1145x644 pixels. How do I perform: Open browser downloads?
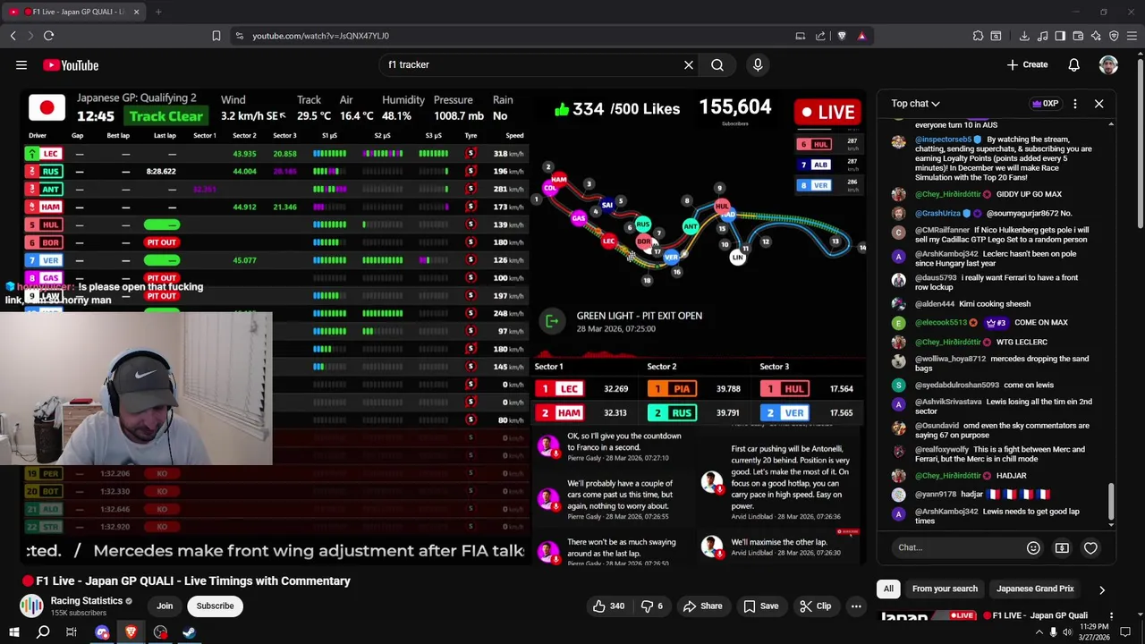1024,36
